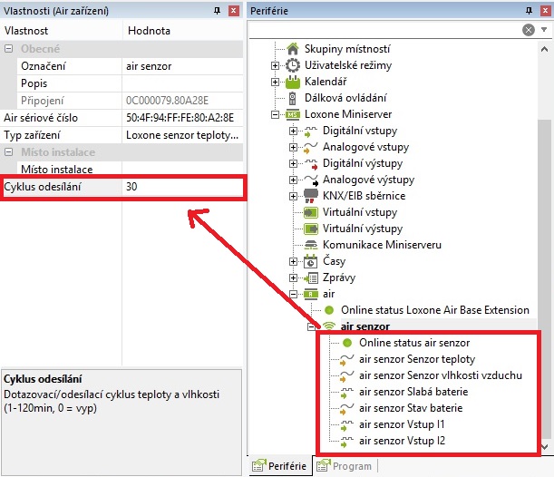Screen dimensions: 554x477
Task: Select air senzor Senzor teploty item
Action: (x=418, y=359)
